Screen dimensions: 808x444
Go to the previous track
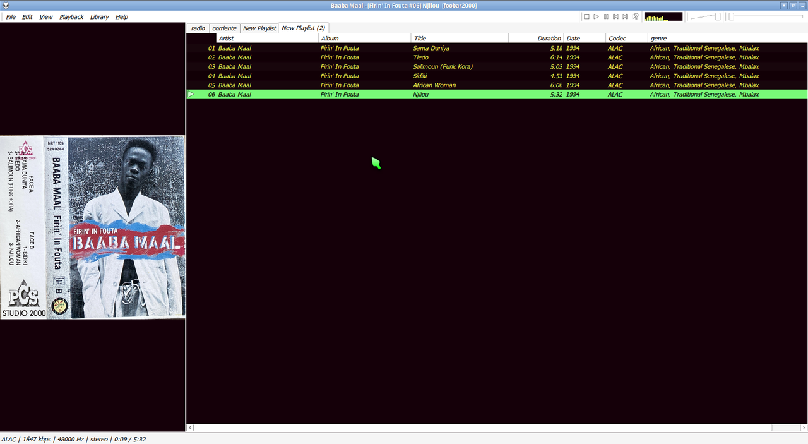click(615, 16)
